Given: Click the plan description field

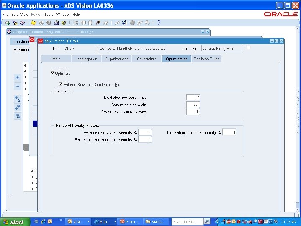Looking at the screenshot, I should click(x=133, y=48).
